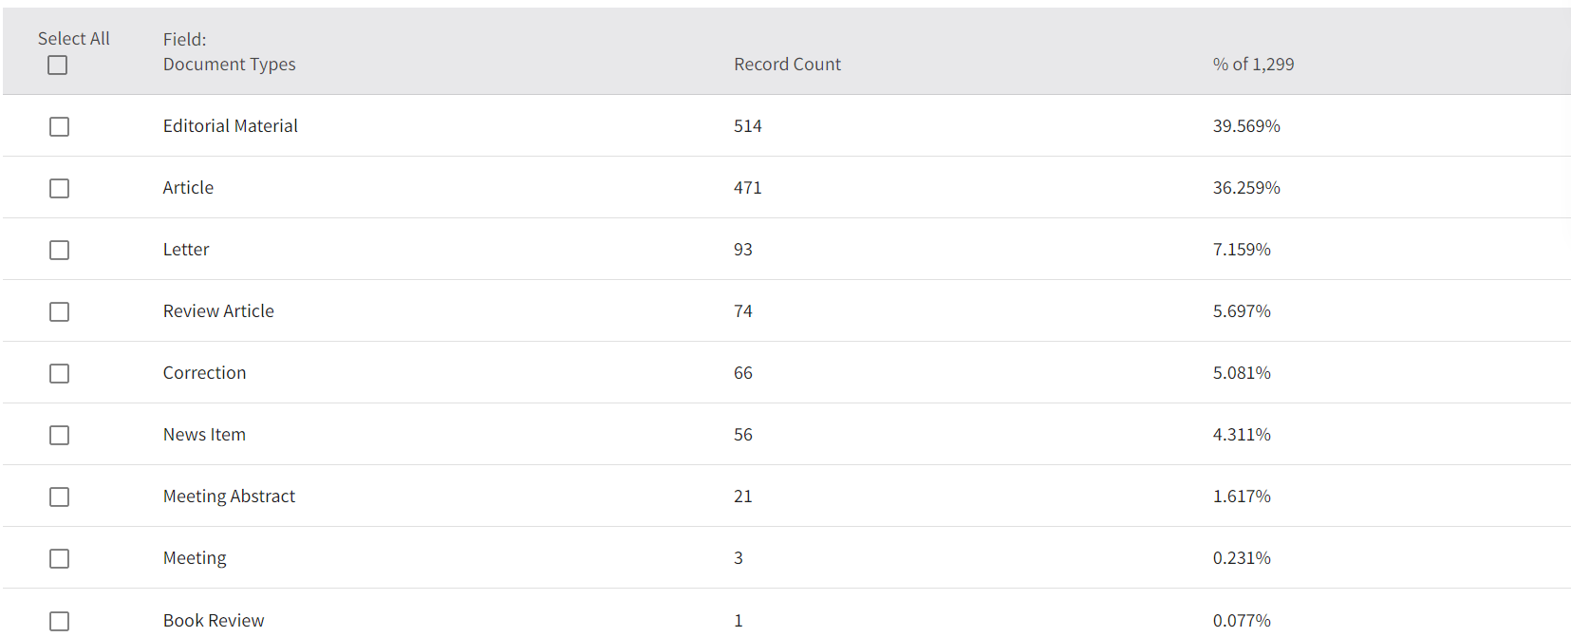This screenshot has width=1571, height=637.
Task: Click the Meeting Abstract label
Action: pos(229,496)
